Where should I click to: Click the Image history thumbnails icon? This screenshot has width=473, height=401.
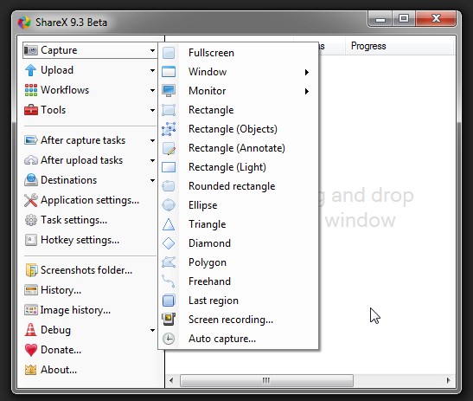coord(31,310)
